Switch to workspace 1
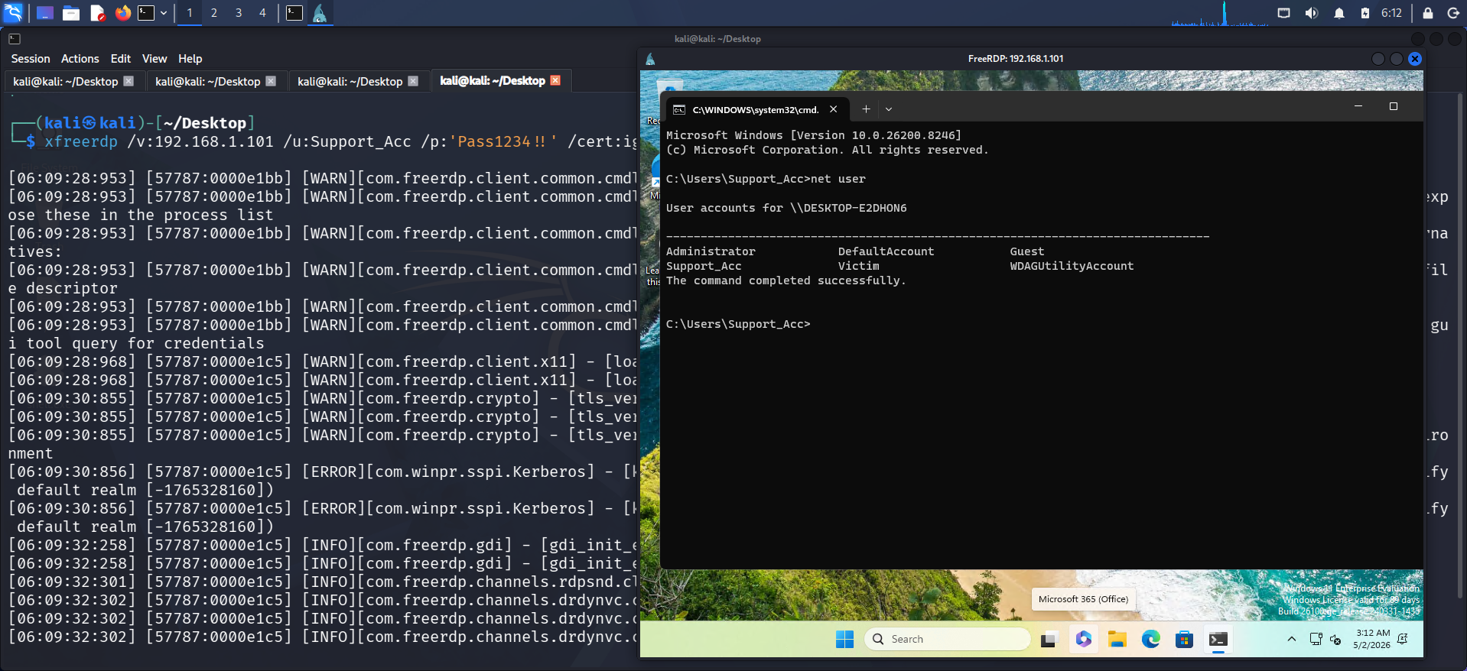Viewport: 1467px width, 671px height. (x=190, y=13)
